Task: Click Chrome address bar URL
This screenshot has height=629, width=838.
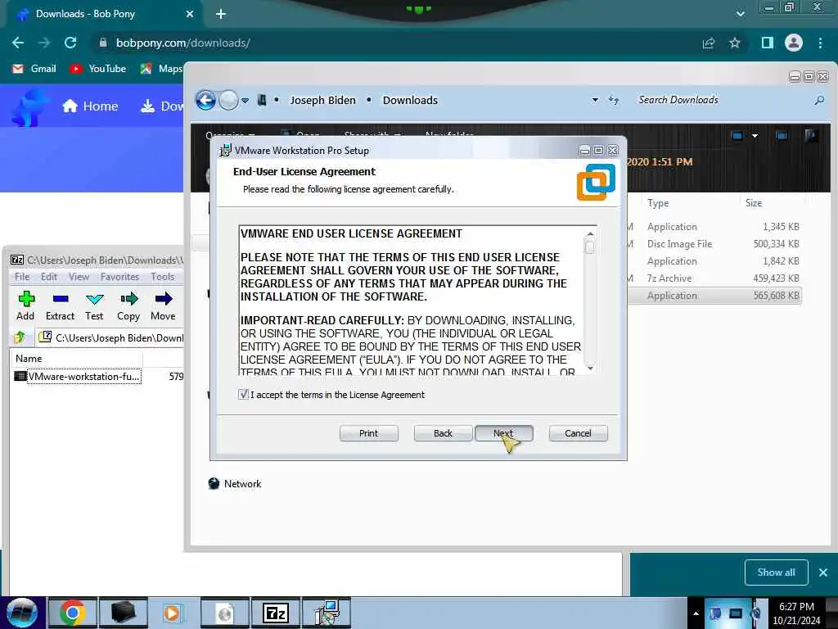Action: (182, 43)
